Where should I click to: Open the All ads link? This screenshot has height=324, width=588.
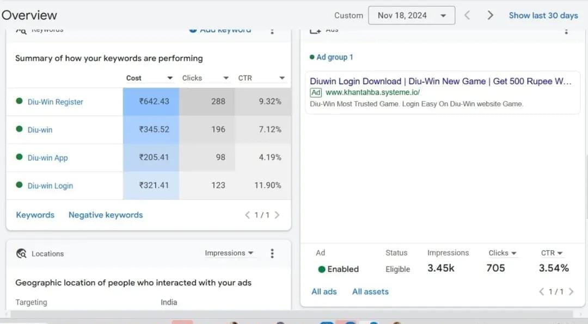coord(324,291)
